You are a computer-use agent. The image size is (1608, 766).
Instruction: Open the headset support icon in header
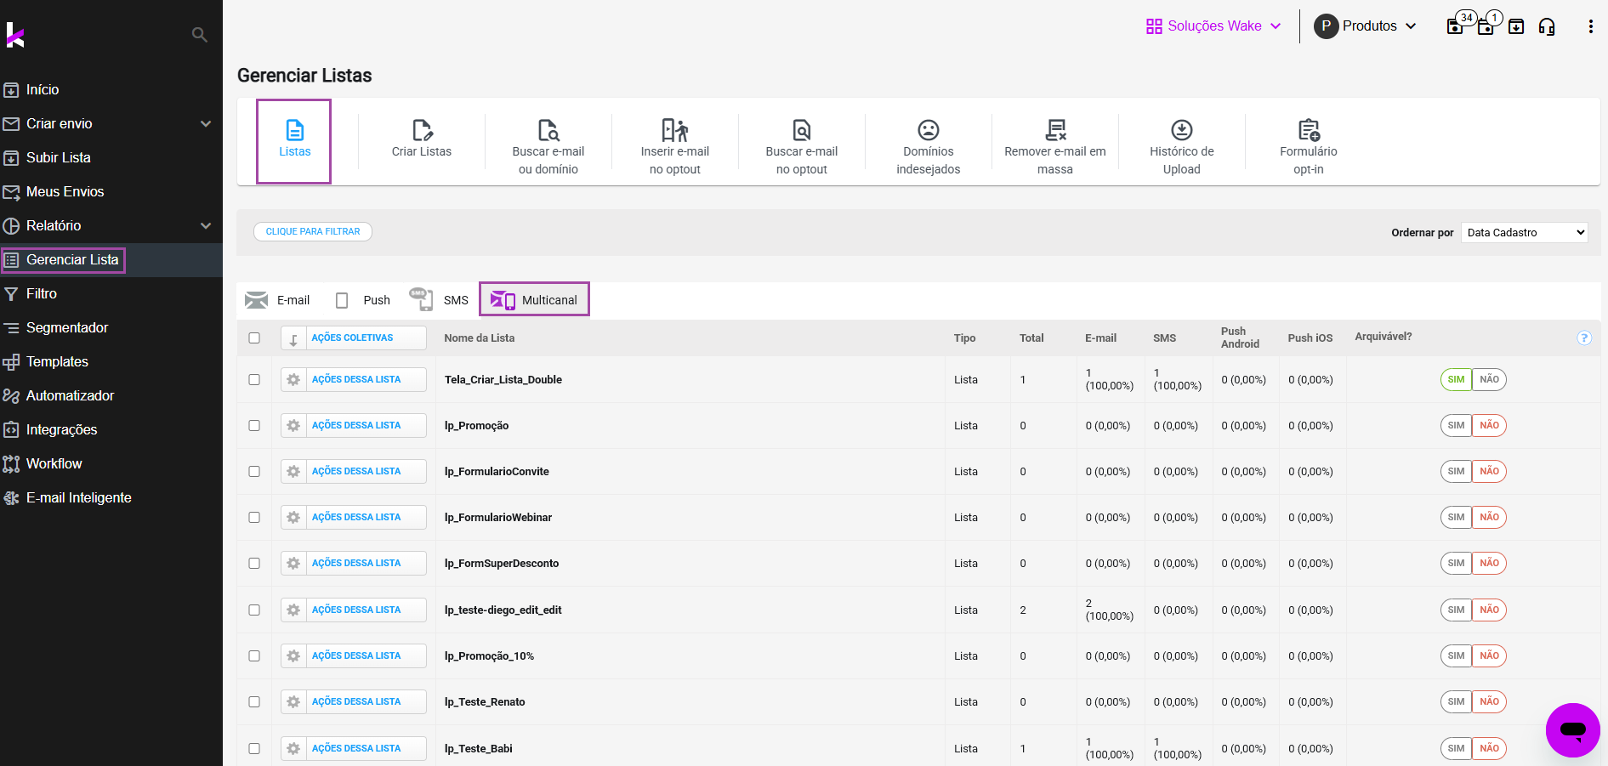(1547, 26)
